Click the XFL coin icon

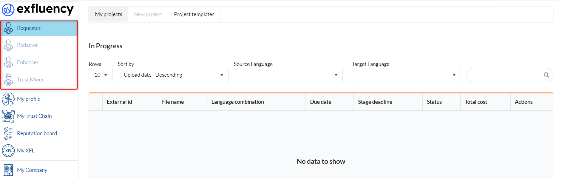[8, 151]
